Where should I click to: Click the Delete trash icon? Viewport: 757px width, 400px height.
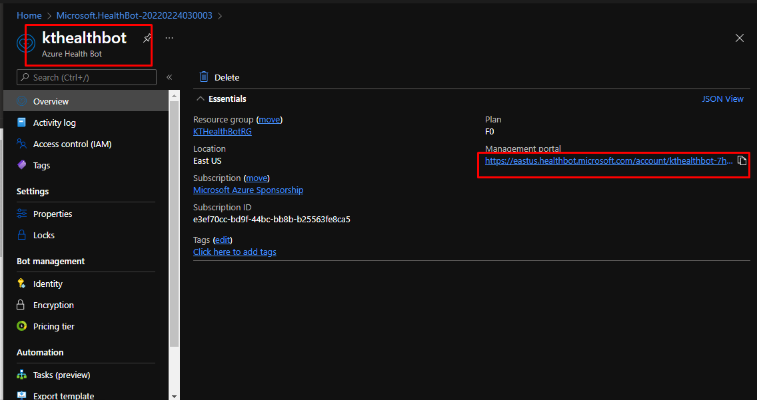pos(204,77)
